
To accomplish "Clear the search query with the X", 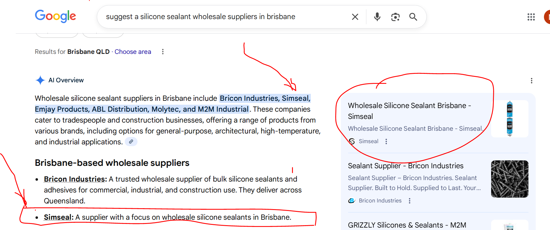I will (x=355, y=17).
